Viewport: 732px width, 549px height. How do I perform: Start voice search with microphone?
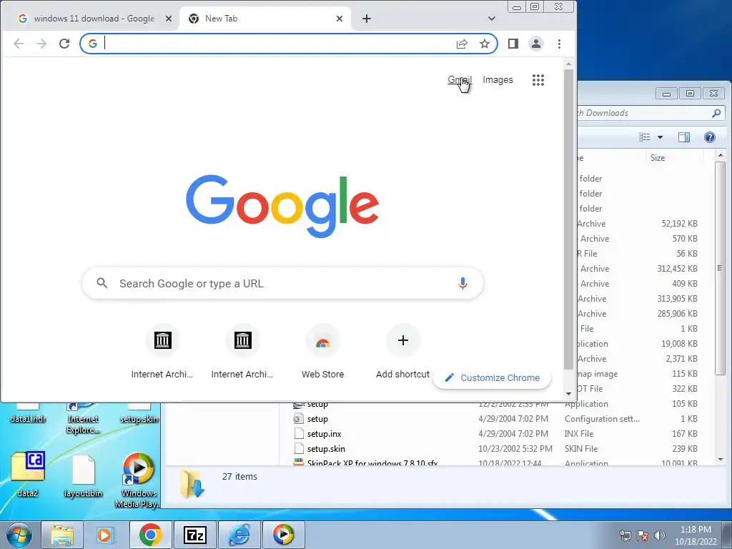click(x=463, y=283)
